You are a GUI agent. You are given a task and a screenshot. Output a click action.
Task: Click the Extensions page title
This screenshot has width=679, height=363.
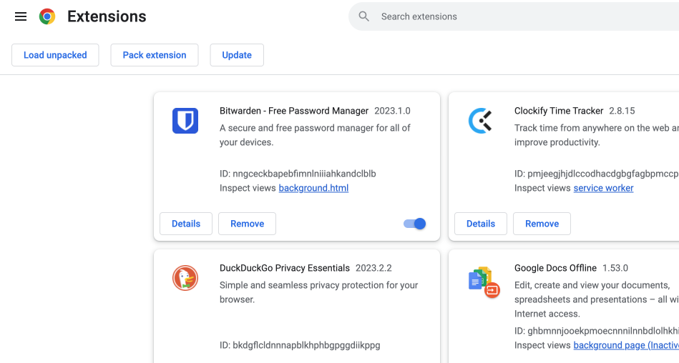pos(107,16)
